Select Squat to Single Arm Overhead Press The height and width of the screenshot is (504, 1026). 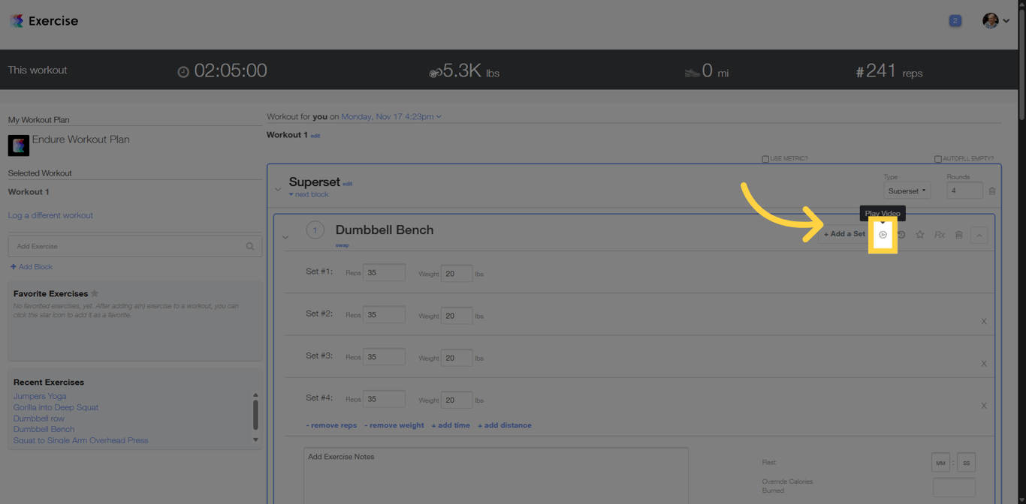(80, 440)
